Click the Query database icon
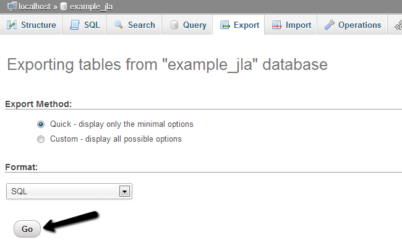Screen dimensions: 402x245 (174, 25)
